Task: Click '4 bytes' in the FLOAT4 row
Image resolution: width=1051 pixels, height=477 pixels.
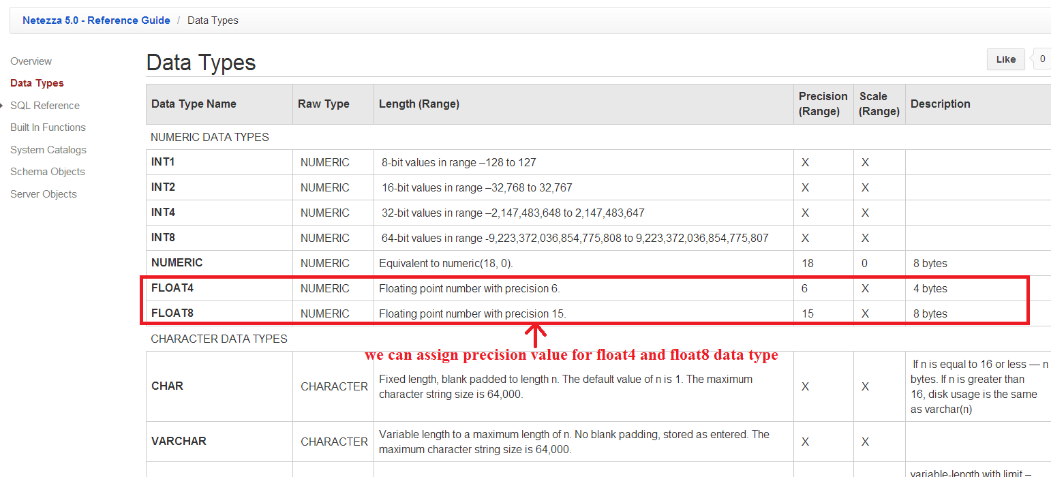Action: tap(930, 289)
